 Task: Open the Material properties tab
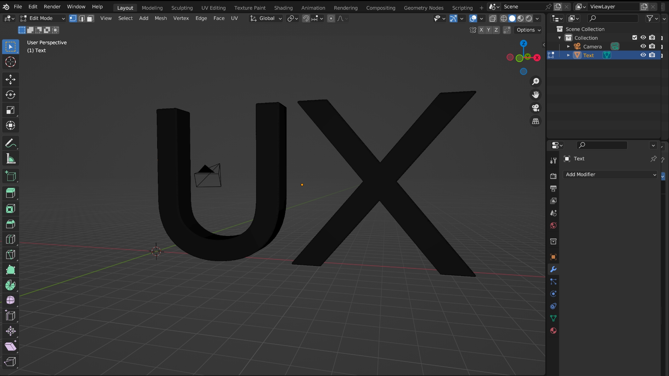tap(553, 331)
